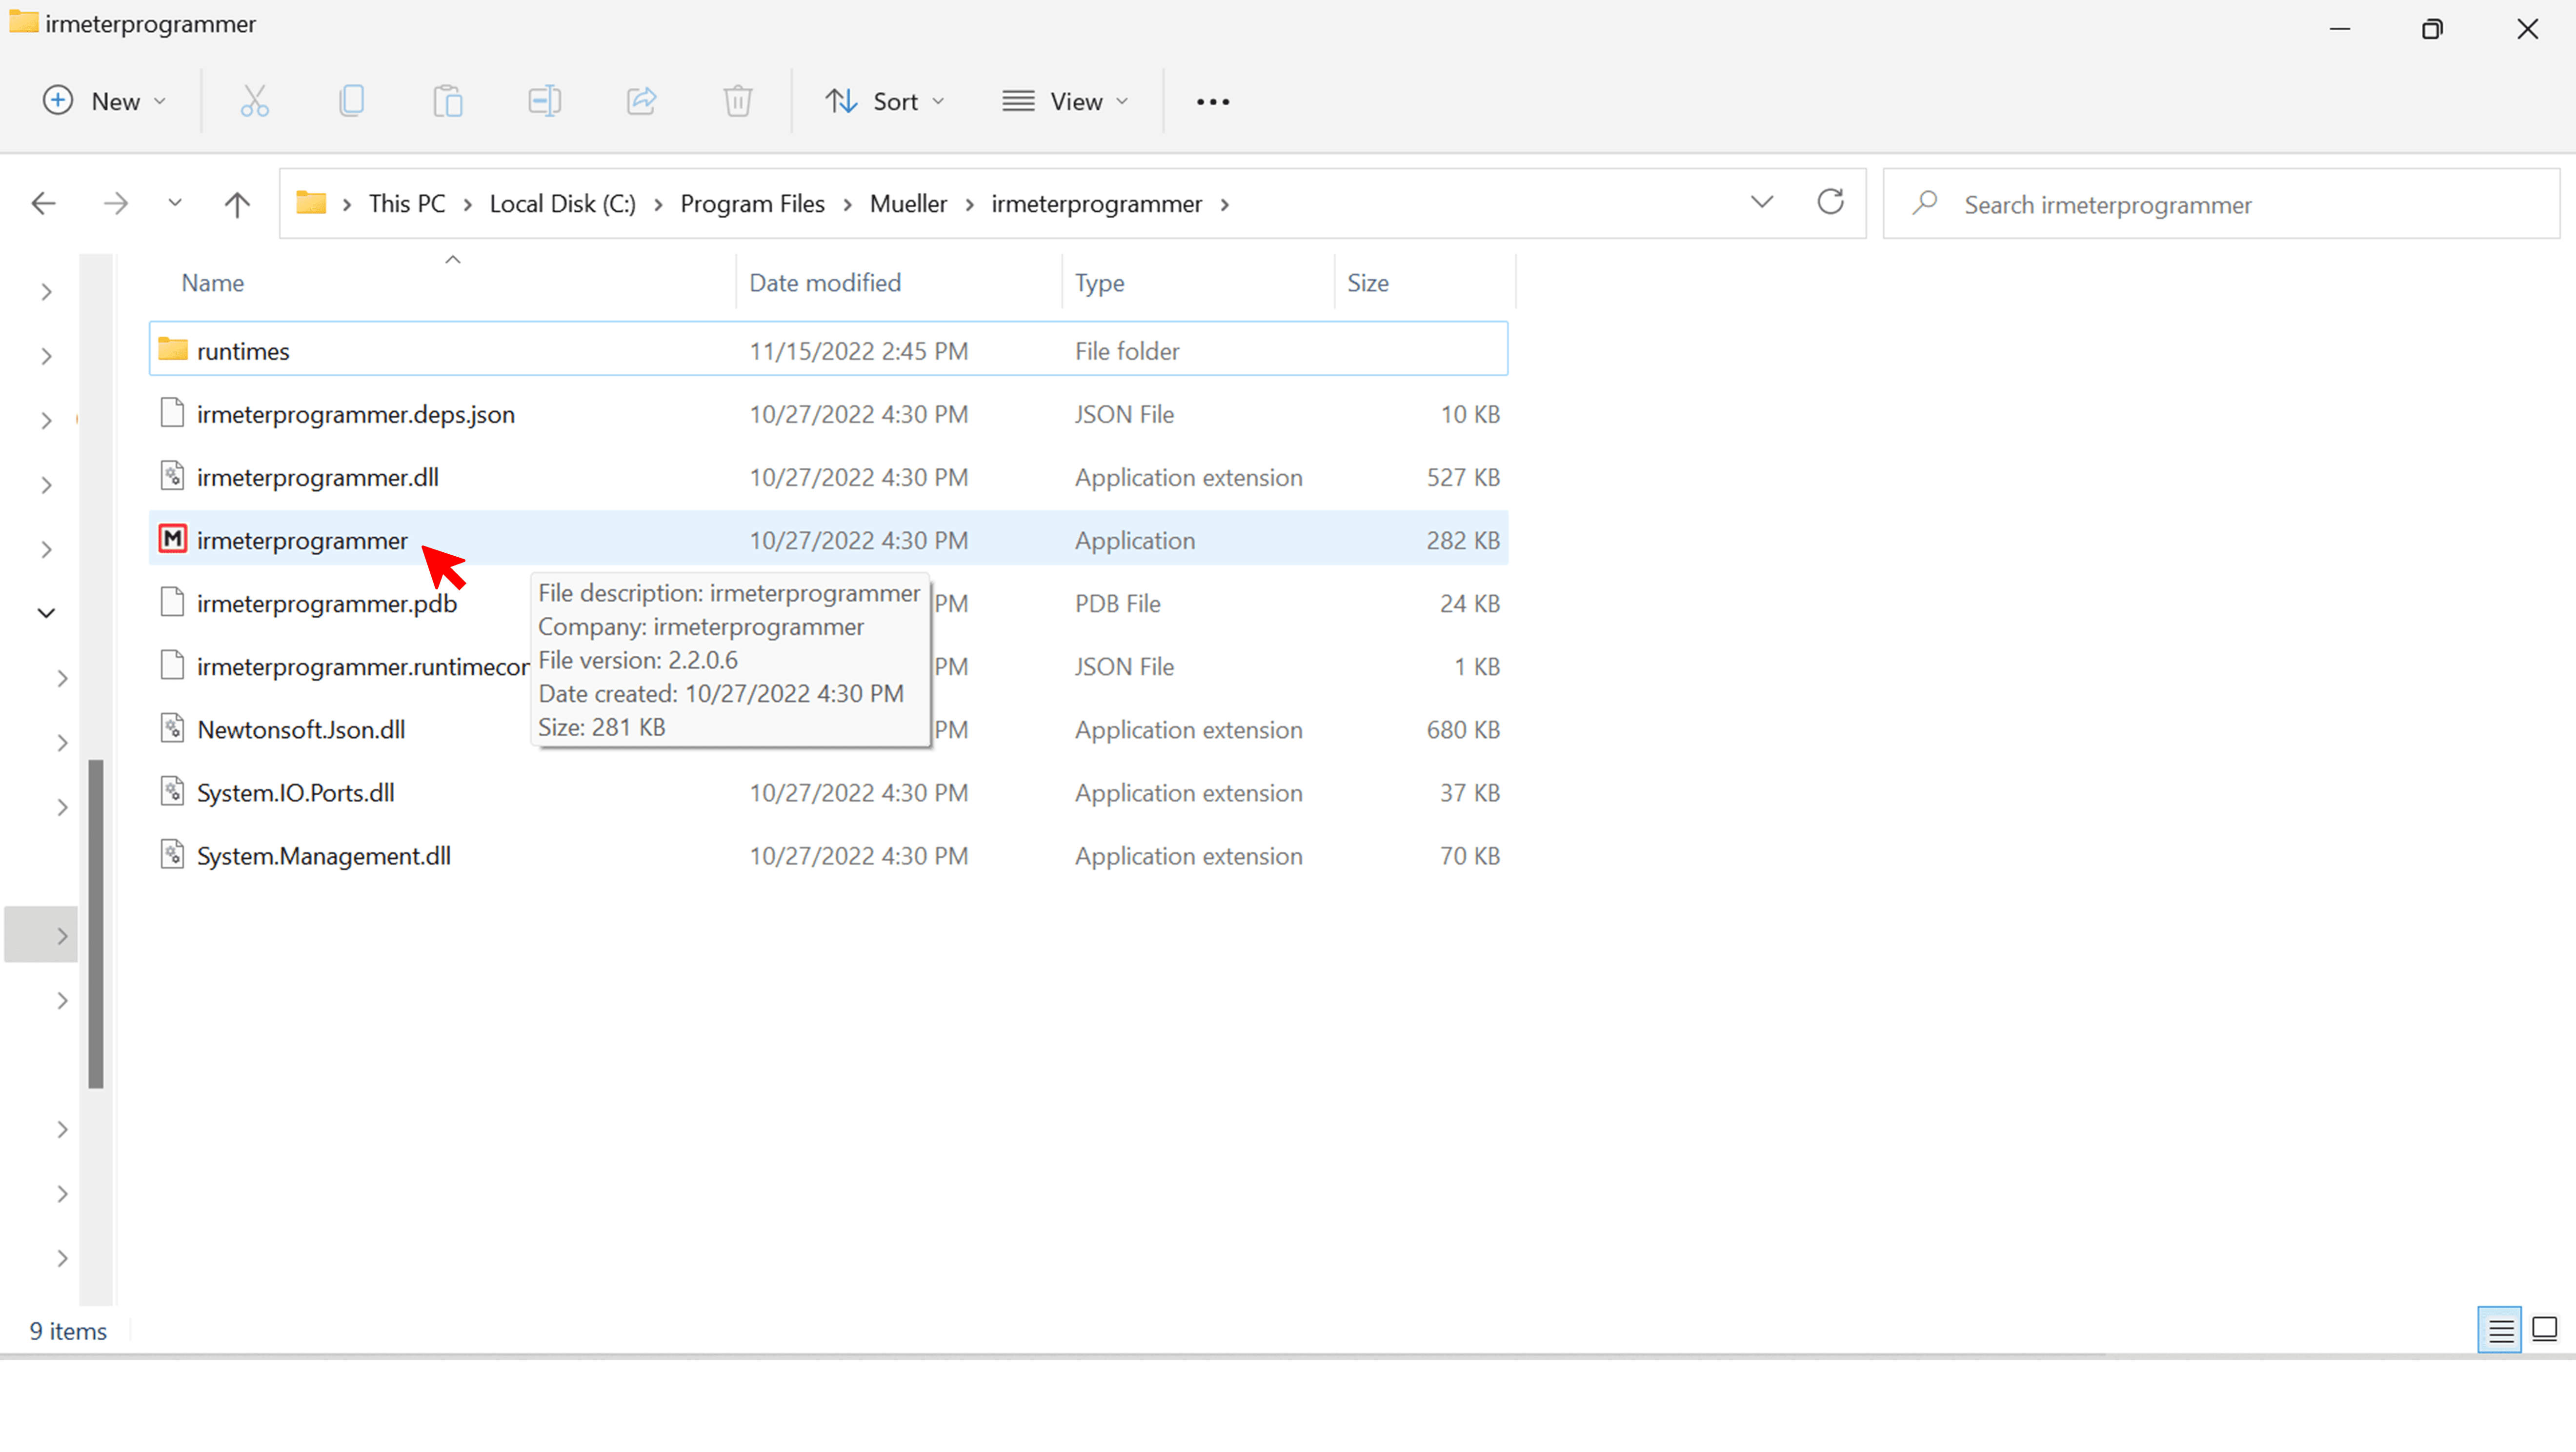2576x1452 pixels.
Task: Expand chevron after This PC breadcrumb
Action: [x=468, y=205]
